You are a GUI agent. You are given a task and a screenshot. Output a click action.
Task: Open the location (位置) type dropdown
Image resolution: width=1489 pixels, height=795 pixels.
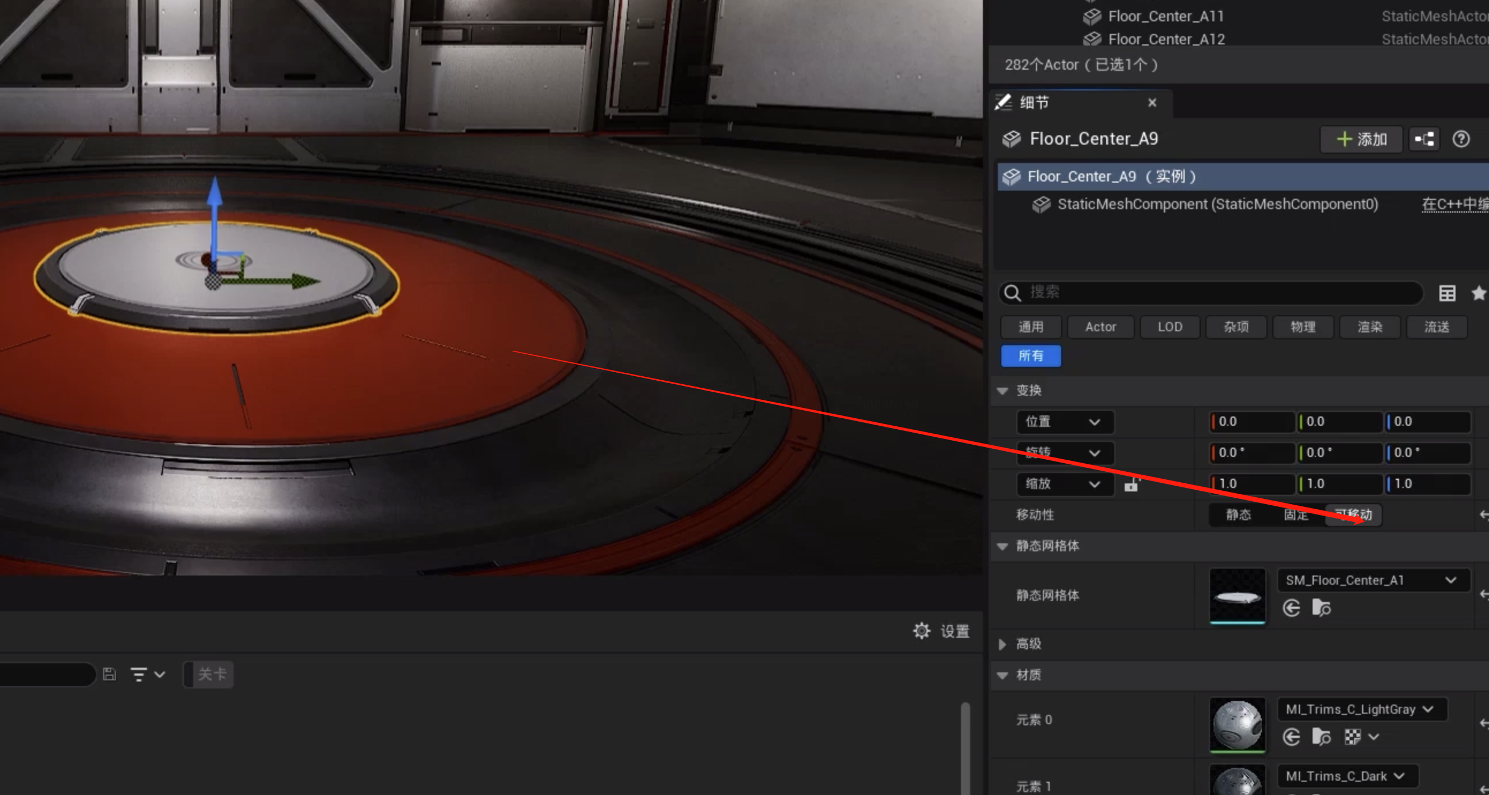[x=1064, y=422]
